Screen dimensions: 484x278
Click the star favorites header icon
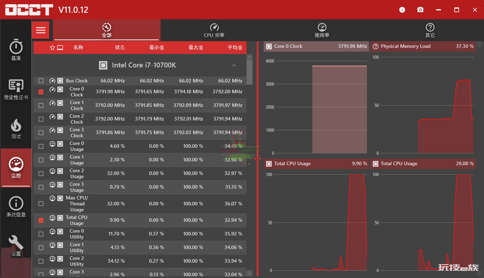coord(52,47)
